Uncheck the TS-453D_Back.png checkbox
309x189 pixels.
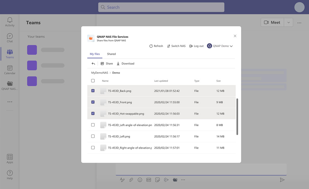(93, 91)
